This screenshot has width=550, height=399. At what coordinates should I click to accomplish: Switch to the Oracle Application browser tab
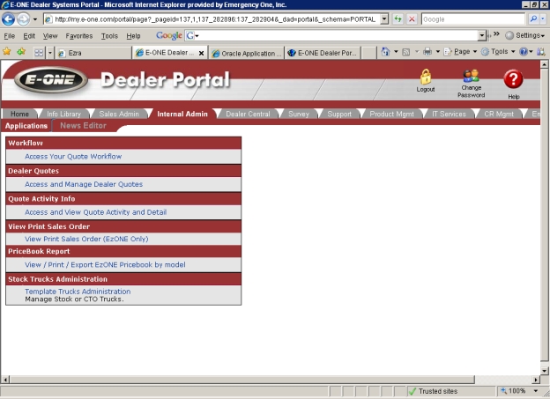click(247, 54)
